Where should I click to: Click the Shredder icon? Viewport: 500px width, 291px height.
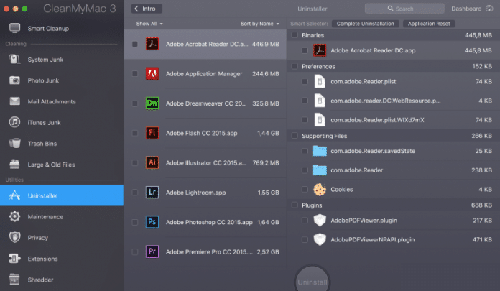(x=14, y=280)
